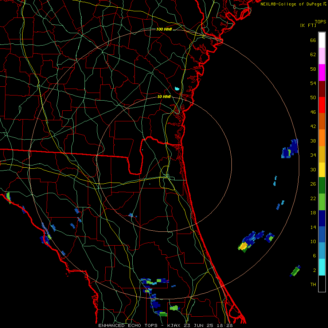Pick the bright red legend swatch
This screenshot has height=328, width=328.
pos(322,105)
